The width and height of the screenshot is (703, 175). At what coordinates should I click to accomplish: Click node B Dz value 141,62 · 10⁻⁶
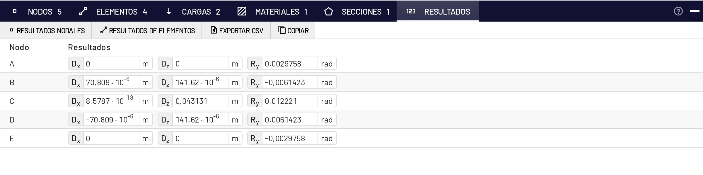(200, 82)
